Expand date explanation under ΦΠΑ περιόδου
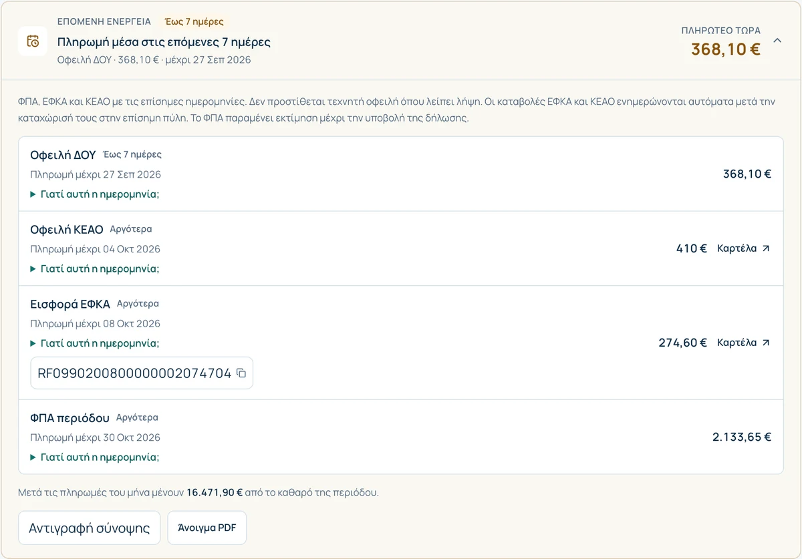The width and height of the screenshot is (802, 559). tap(95, 457)
